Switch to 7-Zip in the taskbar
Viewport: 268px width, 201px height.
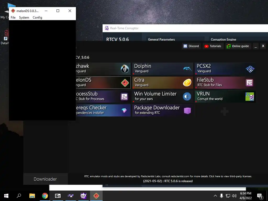58,196
